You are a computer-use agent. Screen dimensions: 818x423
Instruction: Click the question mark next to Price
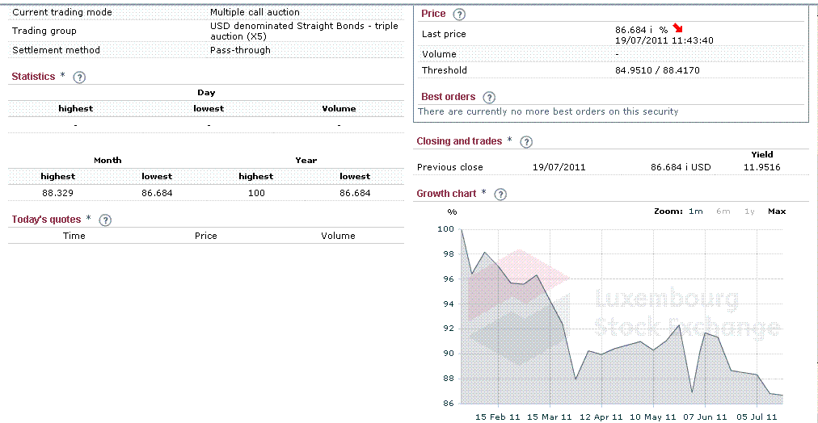[459, 15]
